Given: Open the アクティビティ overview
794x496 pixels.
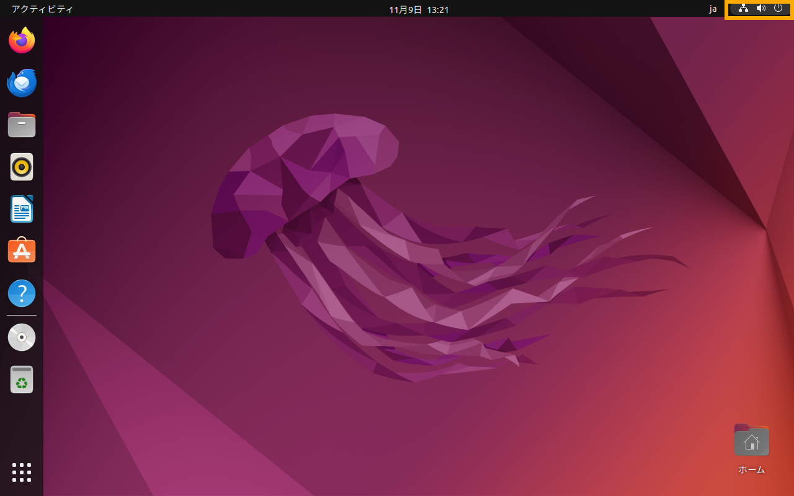Looking at the screenshot, I should (42, 9).
